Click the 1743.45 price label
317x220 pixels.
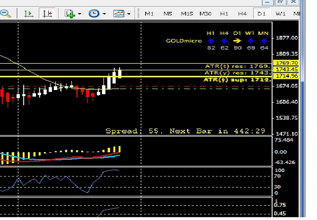coord(286,69)
